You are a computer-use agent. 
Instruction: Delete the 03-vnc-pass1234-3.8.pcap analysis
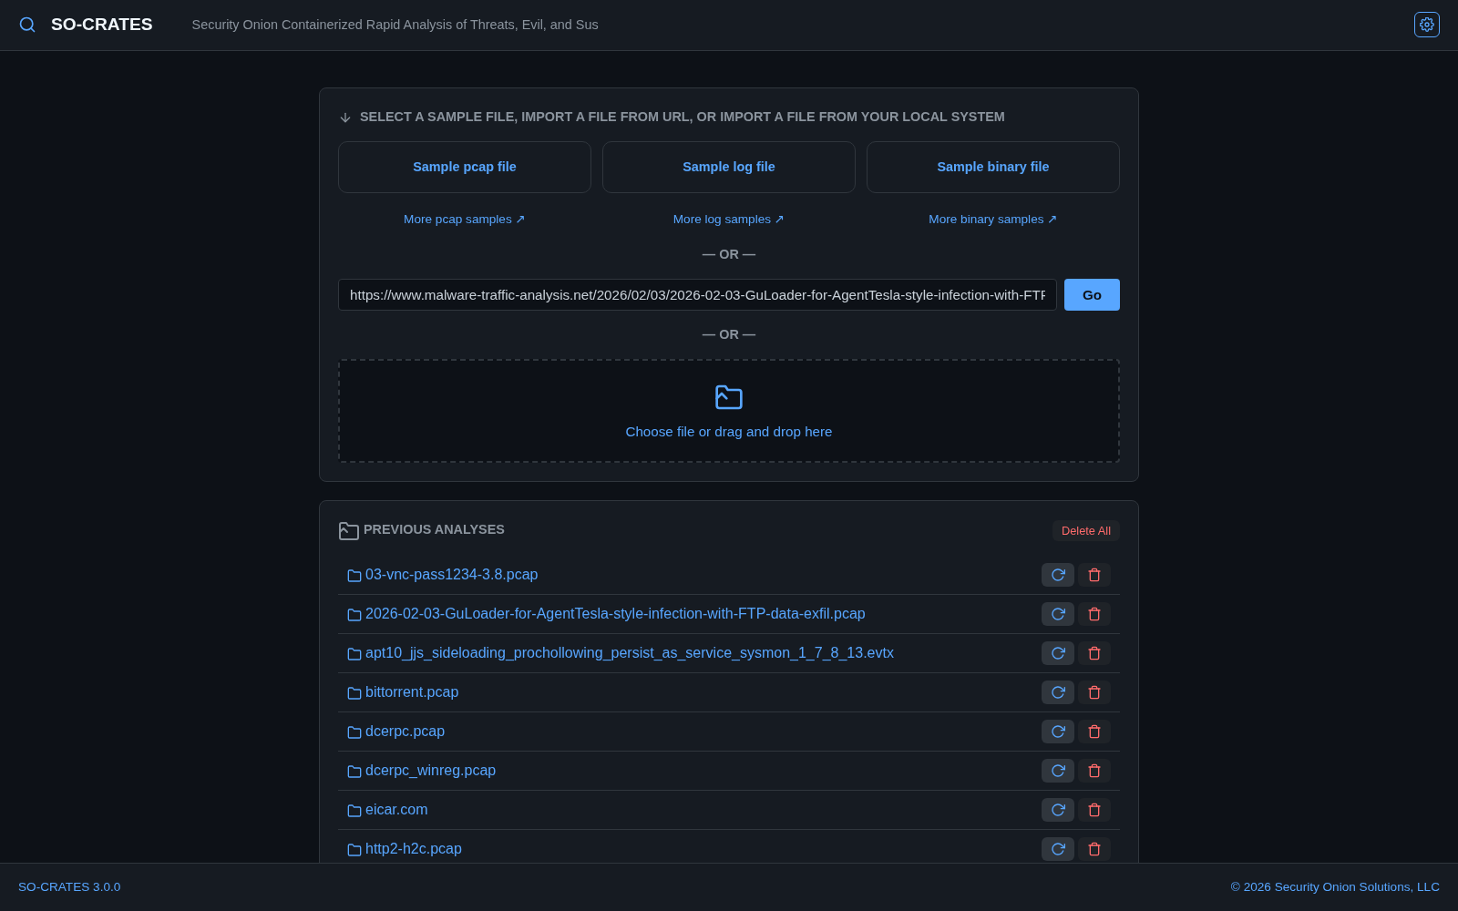coord(1094,575)
